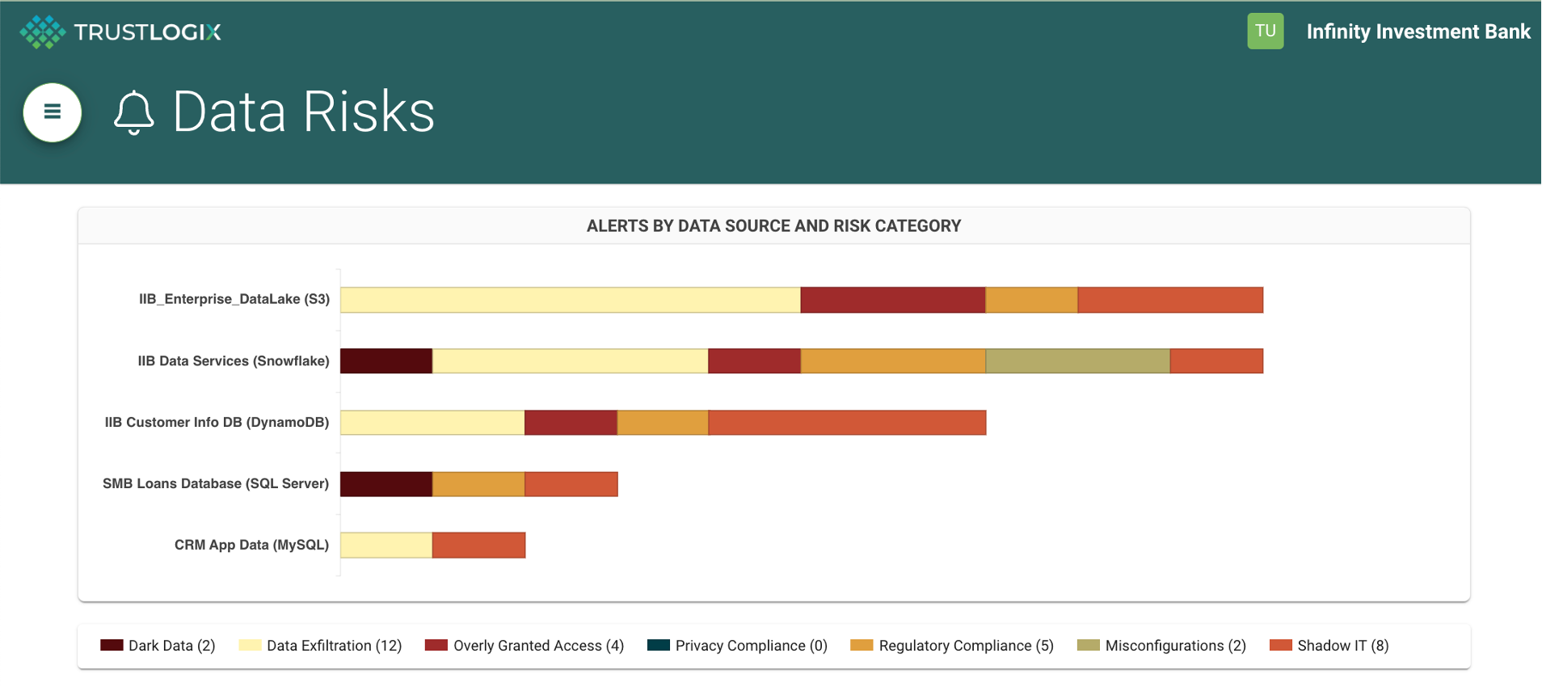The width and height of the screenshot is (1542, 687).
Task: Toggle Dark Data legend entry
Action: coord(158,646)
